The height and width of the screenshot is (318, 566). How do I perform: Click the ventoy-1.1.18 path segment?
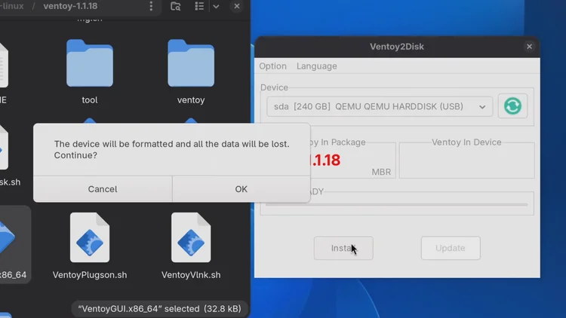(70, 6)
